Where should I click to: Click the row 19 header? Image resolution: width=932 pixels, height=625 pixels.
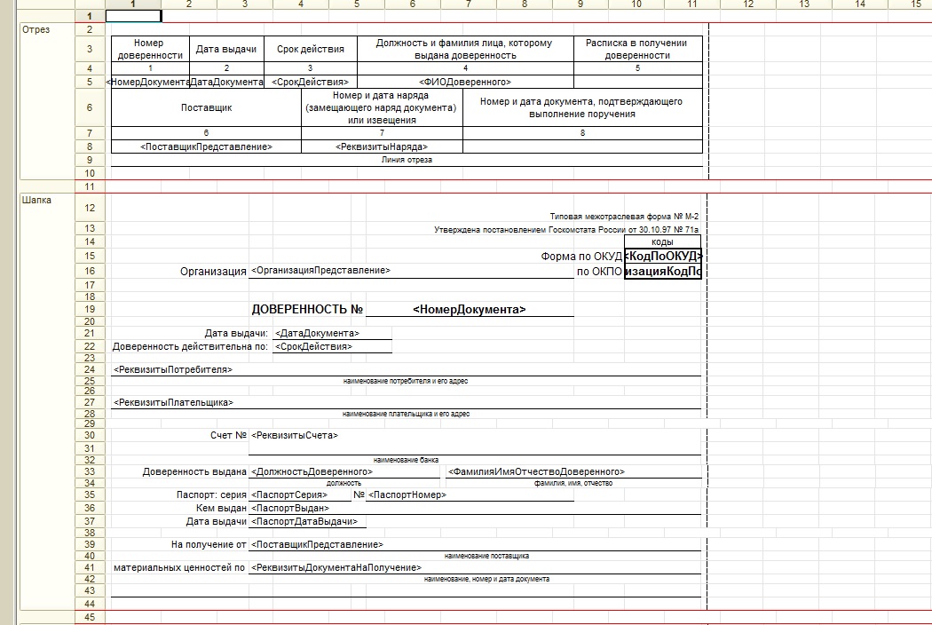coord(90,309)
